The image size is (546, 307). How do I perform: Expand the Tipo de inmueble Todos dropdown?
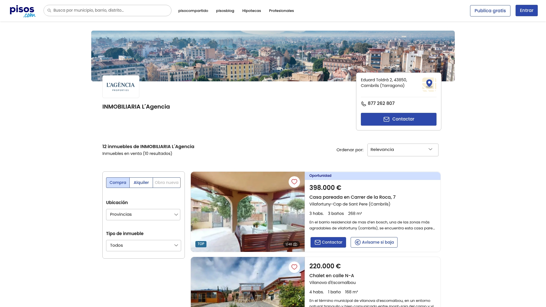pyautogui.click(x=143, y=246)
